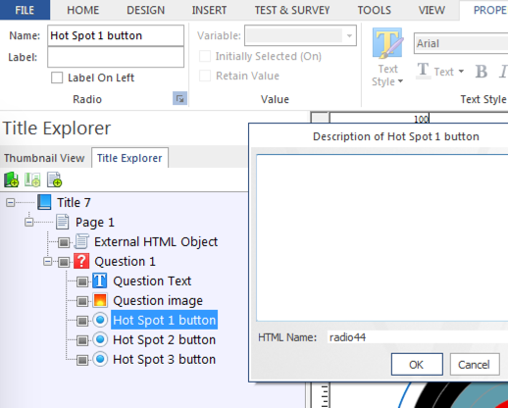Switch to the Thumbnail View tab
The width and height of the screenshot is (508, 408).
44,158
